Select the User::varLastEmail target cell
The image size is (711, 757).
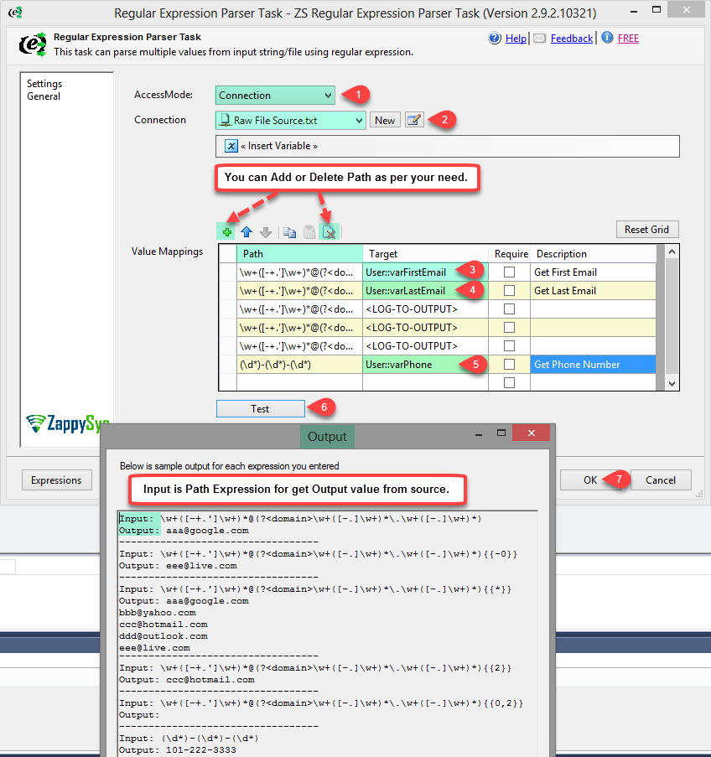[x=426, y=290]
